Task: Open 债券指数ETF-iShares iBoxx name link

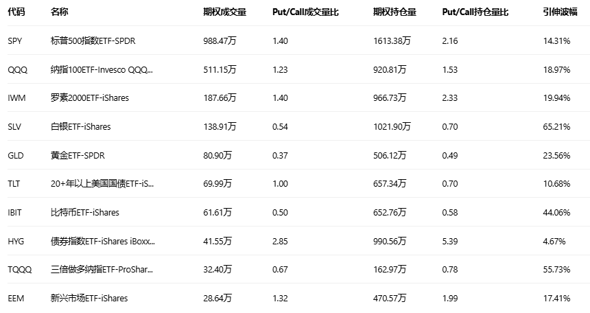Action: coord(103,242)
